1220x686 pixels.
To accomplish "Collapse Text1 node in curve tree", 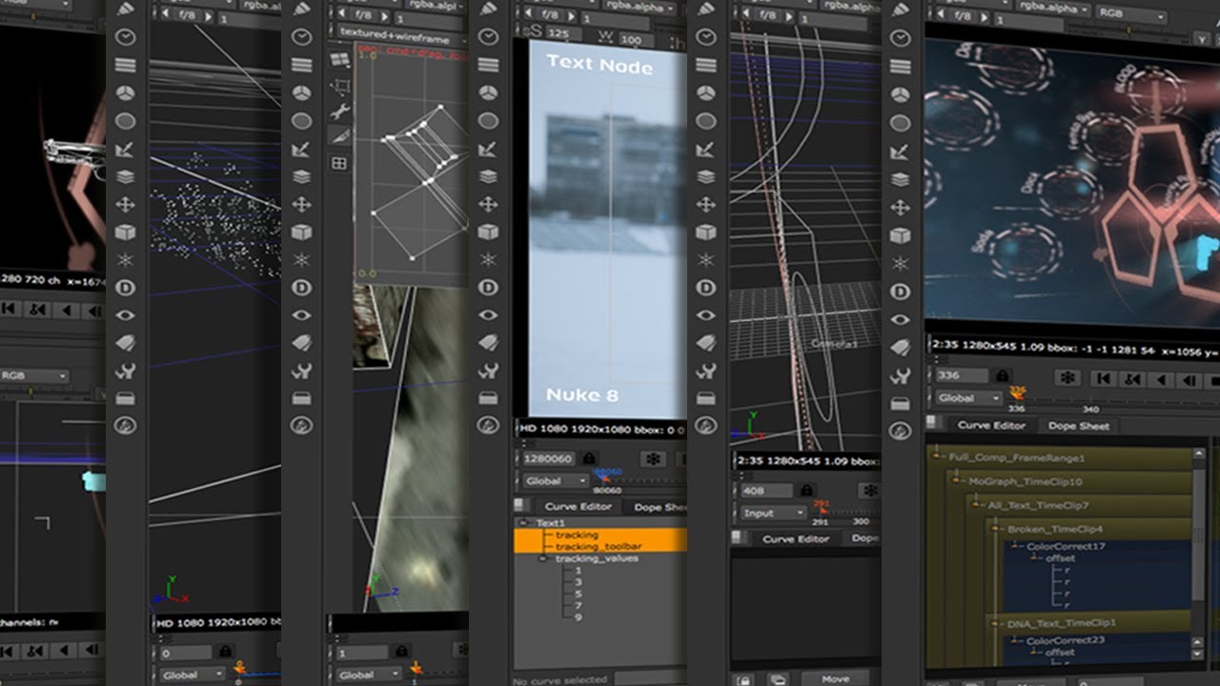I will click(522, 523).
